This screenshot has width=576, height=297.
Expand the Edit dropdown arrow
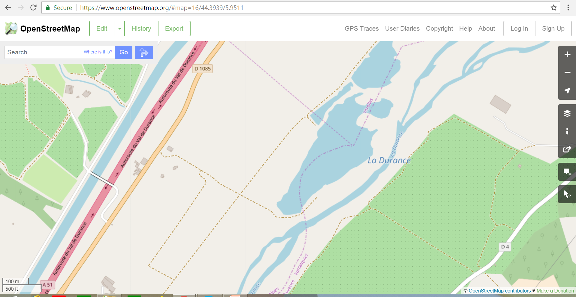[119, 29]
